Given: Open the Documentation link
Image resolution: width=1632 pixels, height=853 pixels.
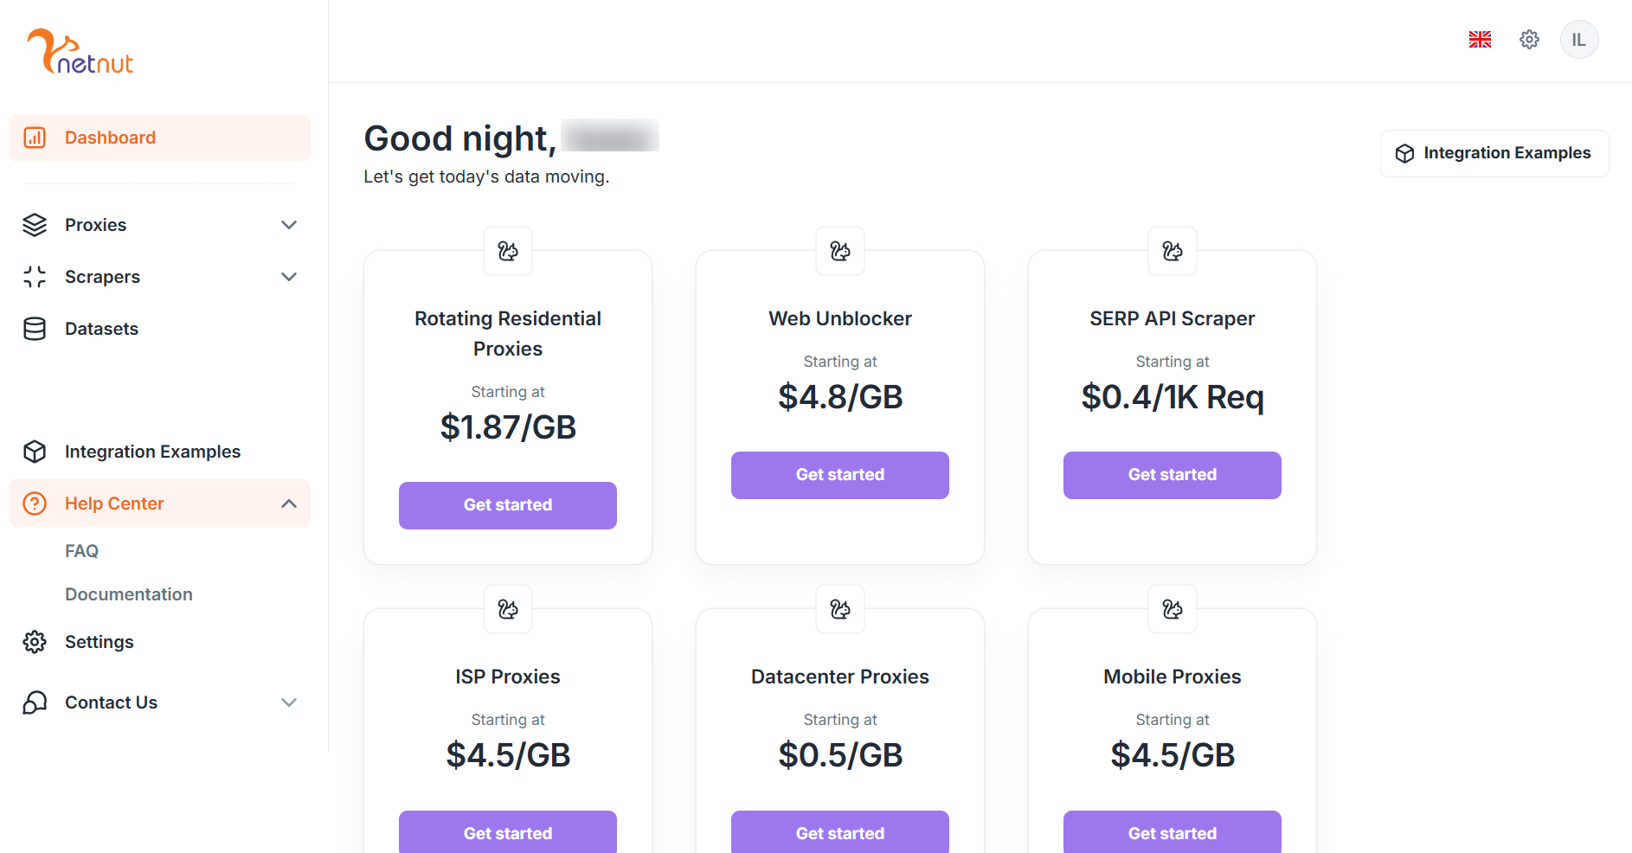Looking at the screenshot, I should click(x=128, y=594).
